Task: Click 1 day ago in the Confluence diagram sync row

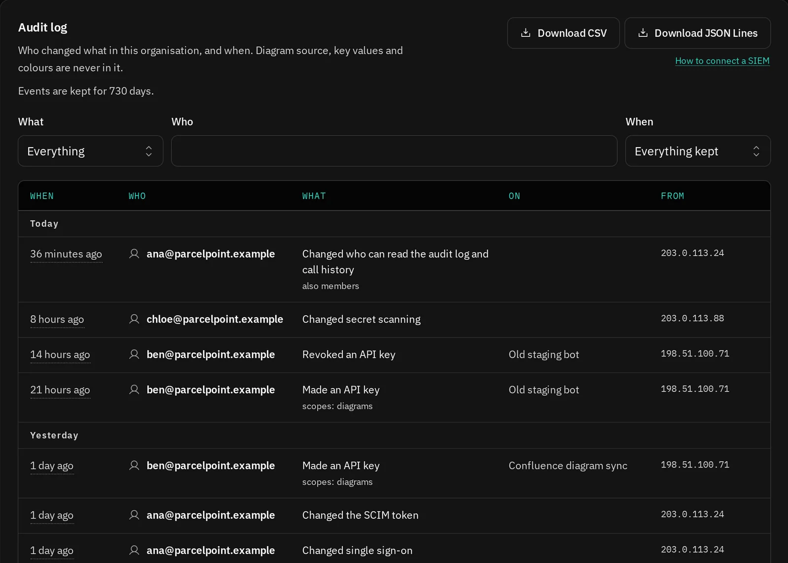Action: pos(52,466)
